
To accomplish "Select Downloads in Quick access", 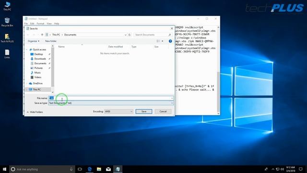I will pos(40,59).
